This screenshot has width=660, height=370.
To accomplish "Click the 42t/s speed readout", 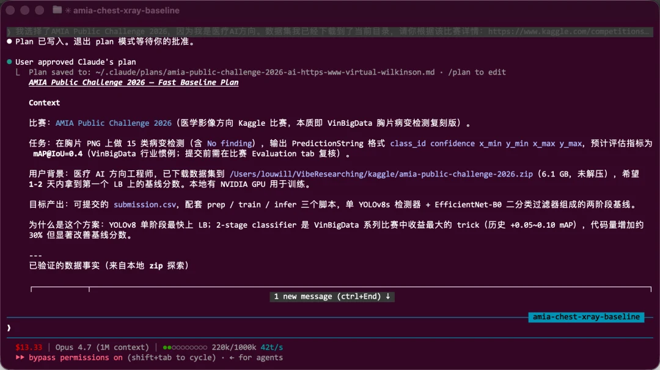I will pyautogui.click(x=271, y=347).
